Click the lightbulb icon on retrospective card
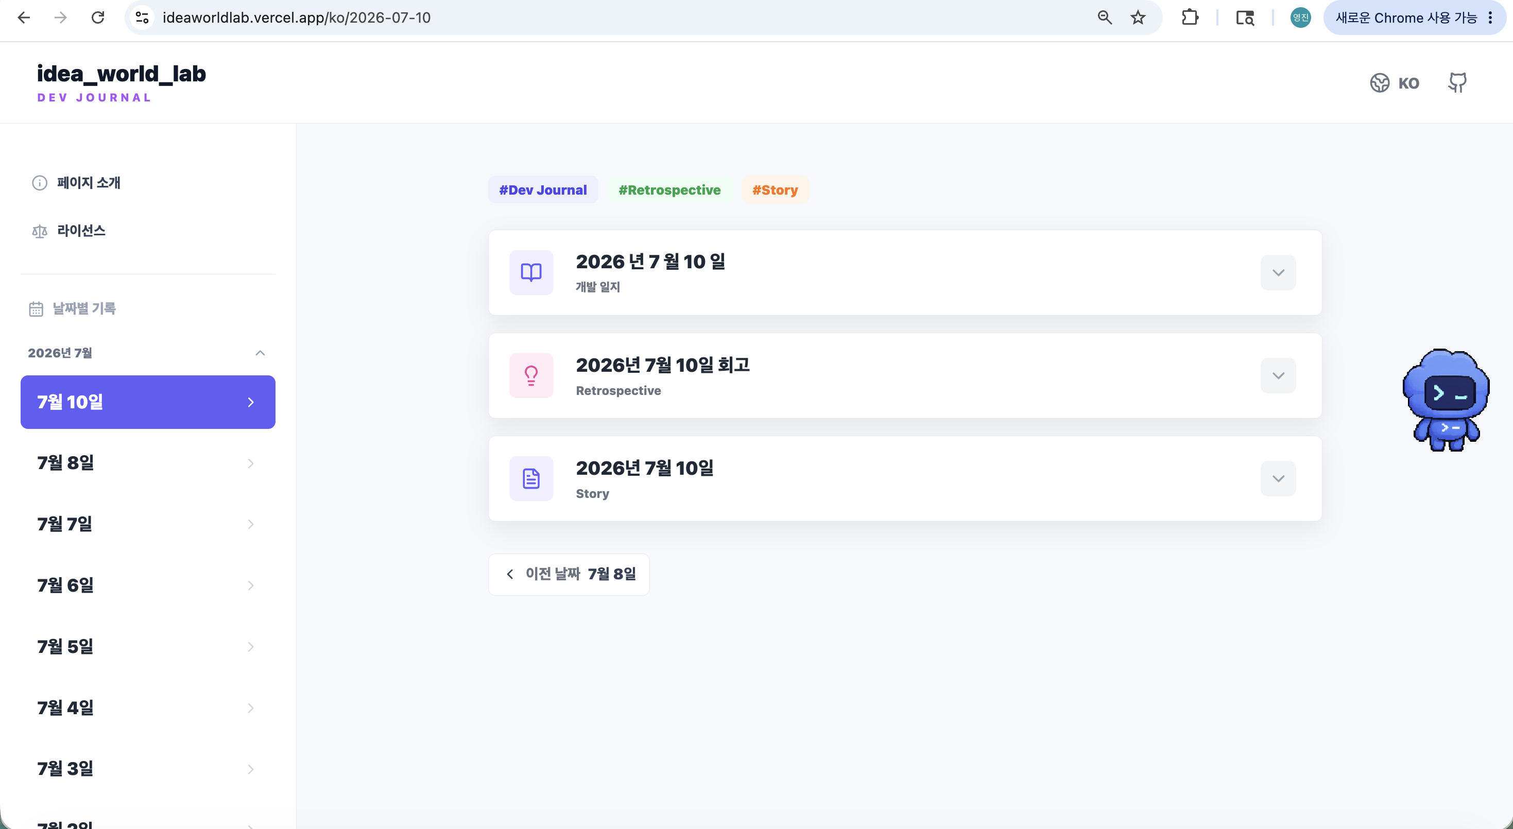Image resolution: width=1513 pixels, height=829 pixels. [531, 376]
